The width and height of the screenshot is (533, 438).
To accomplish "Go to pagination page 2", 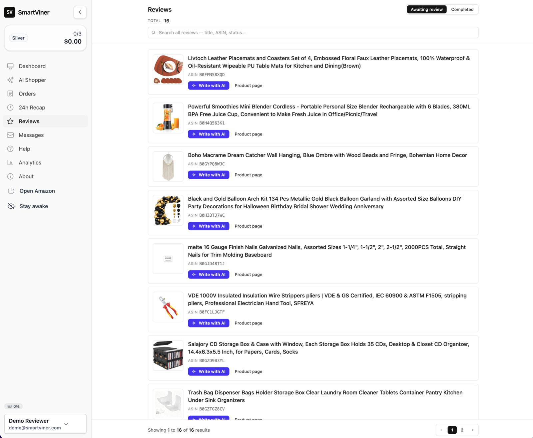I will tap(462, 430).
